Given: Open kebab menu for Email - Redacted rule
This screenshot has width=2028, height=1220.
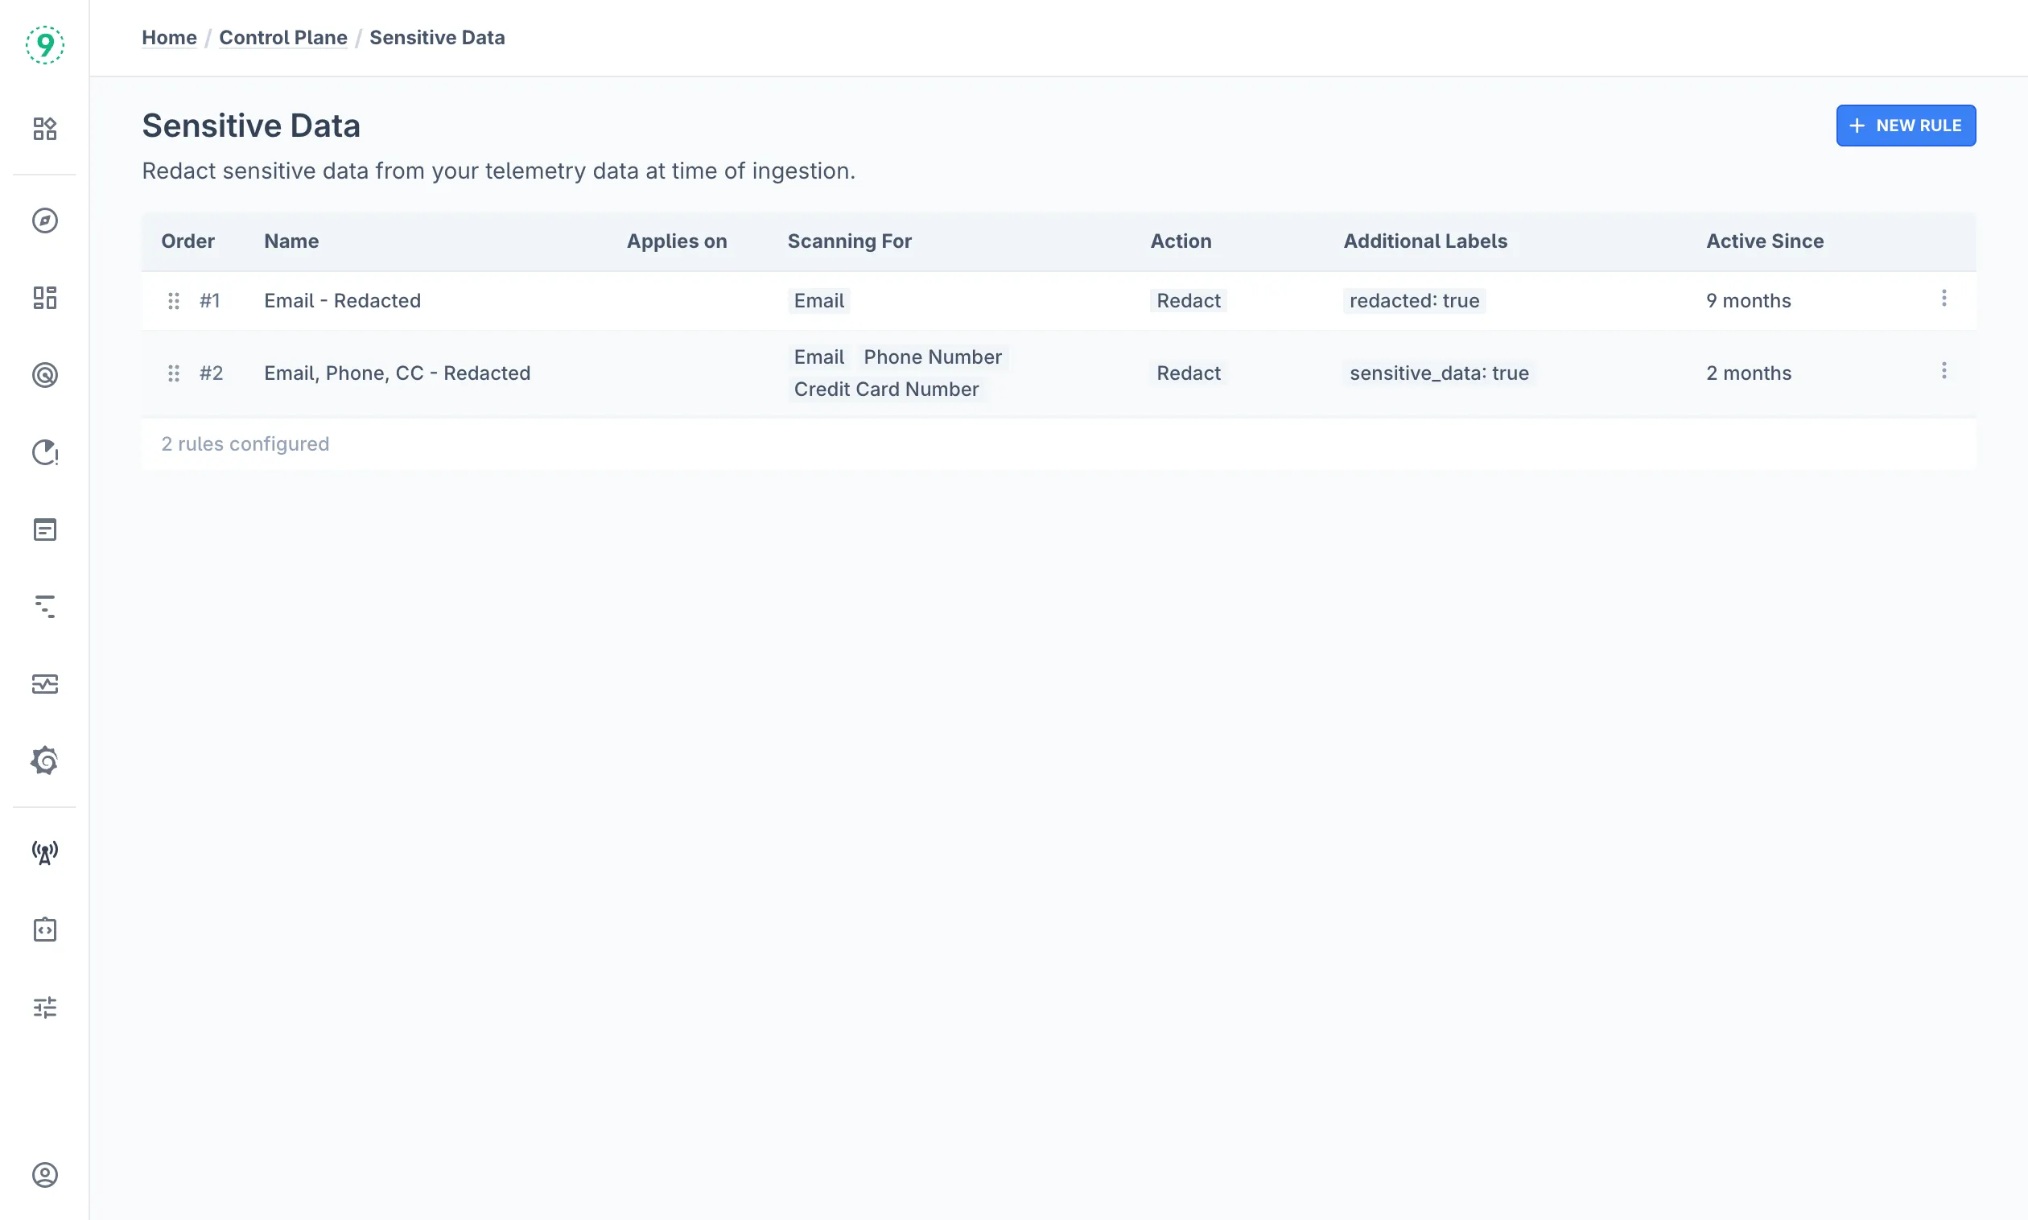Looking at the screenshot, I should click(x=1943, y=299).
